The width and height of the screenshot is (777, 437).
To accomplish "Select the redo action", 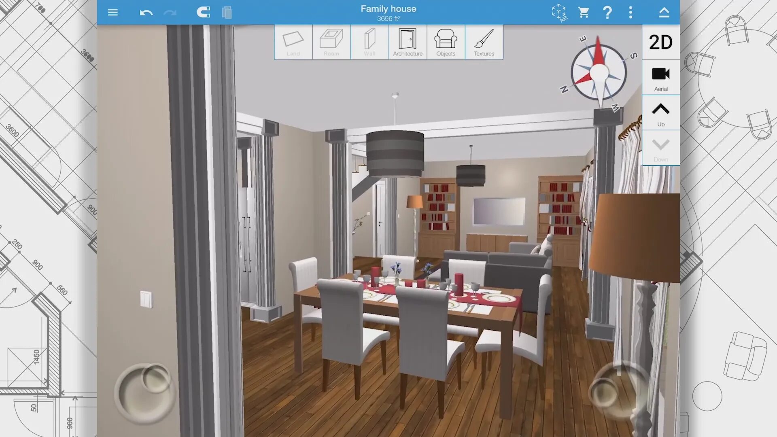I will tap(170, 12).
